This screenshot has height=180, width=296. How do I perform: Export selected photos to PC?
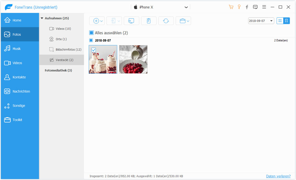pos(131,21)
